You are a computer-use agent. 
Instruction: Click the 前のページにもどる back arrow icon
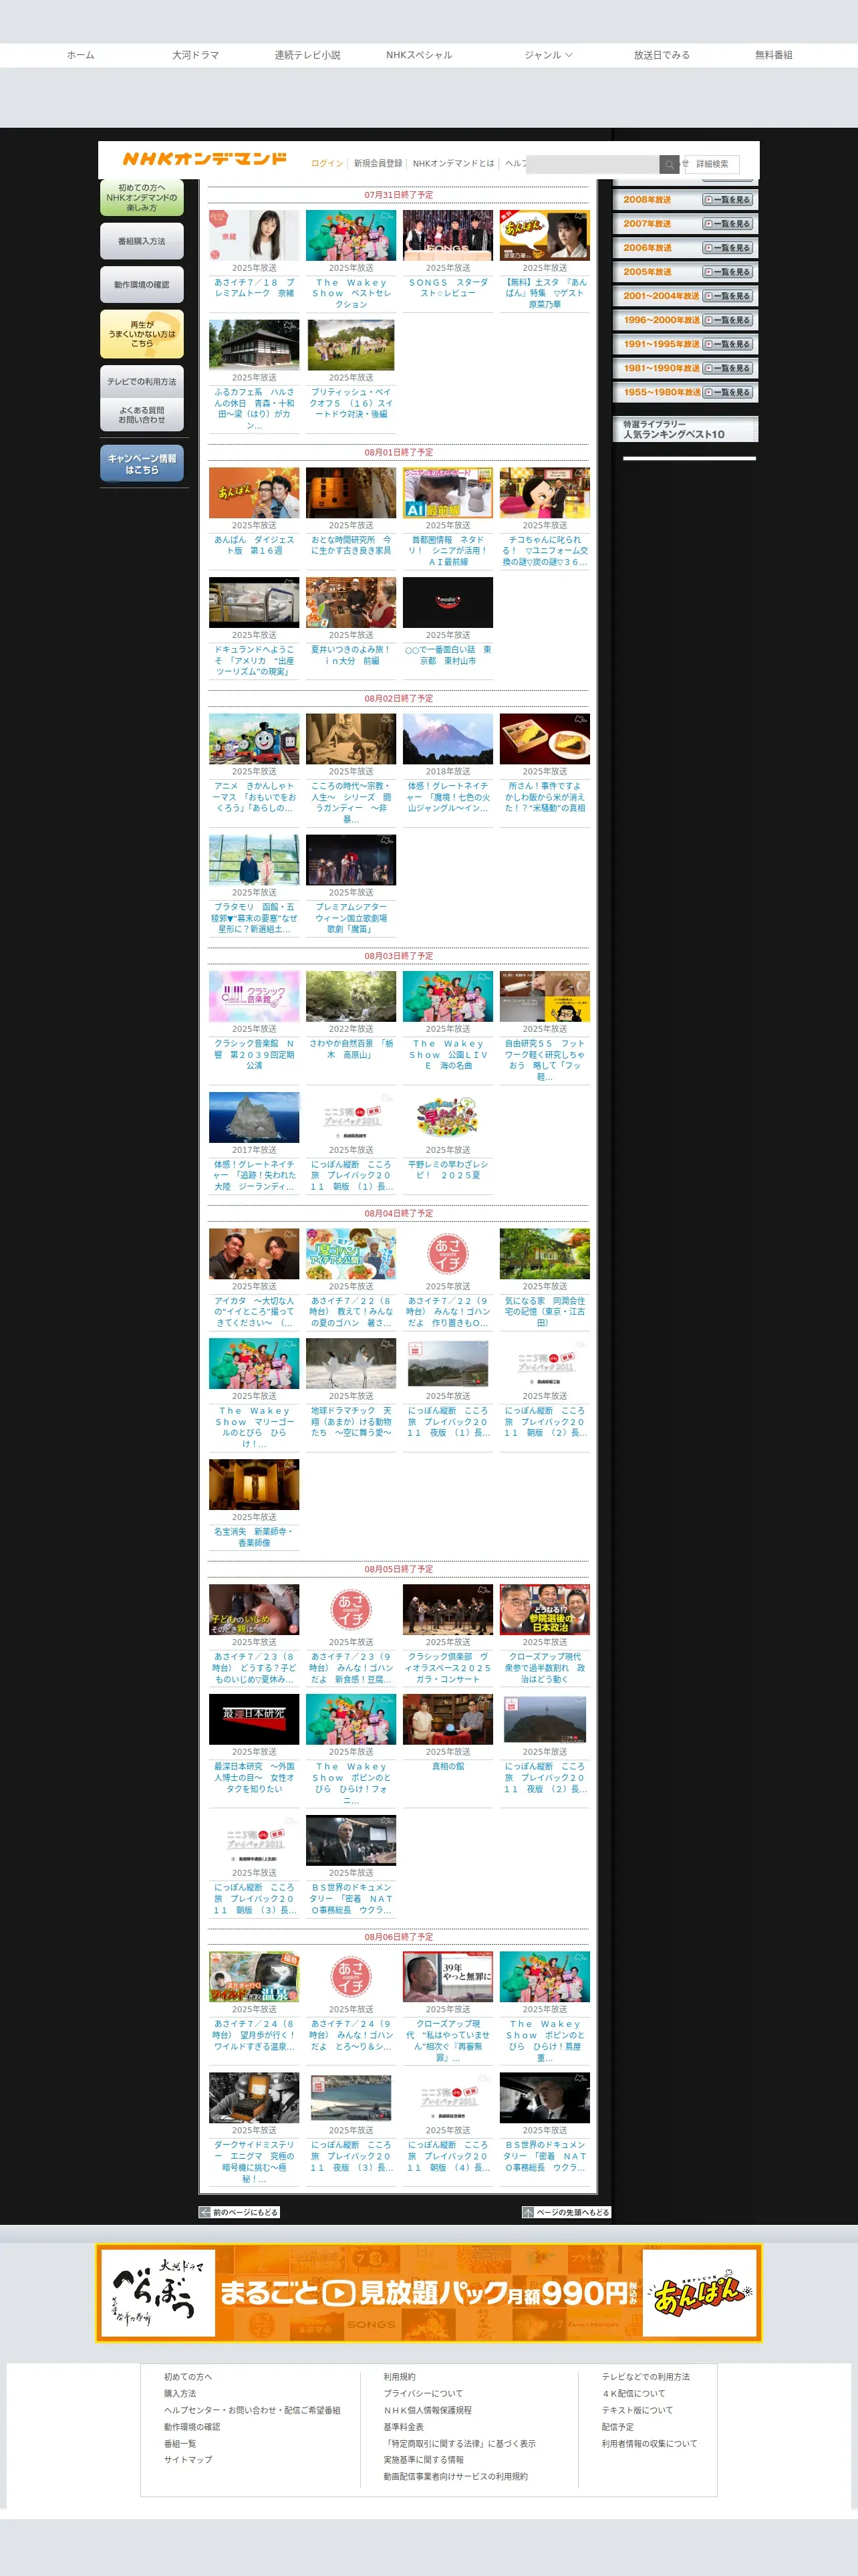click(204, 2212)
